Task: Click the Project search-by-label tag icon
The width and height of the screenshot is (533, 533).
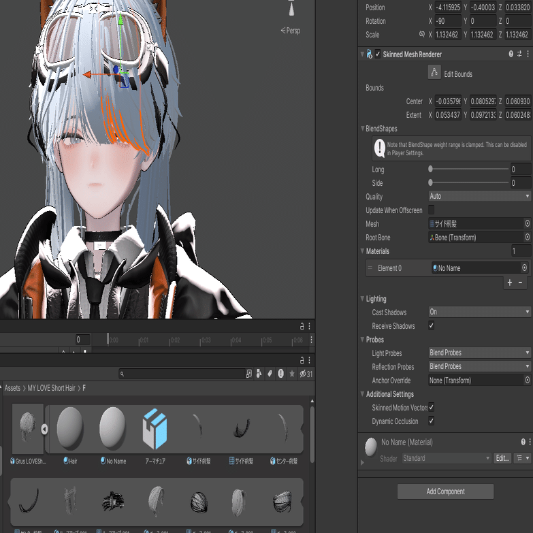Action: [x=270, y=374]
